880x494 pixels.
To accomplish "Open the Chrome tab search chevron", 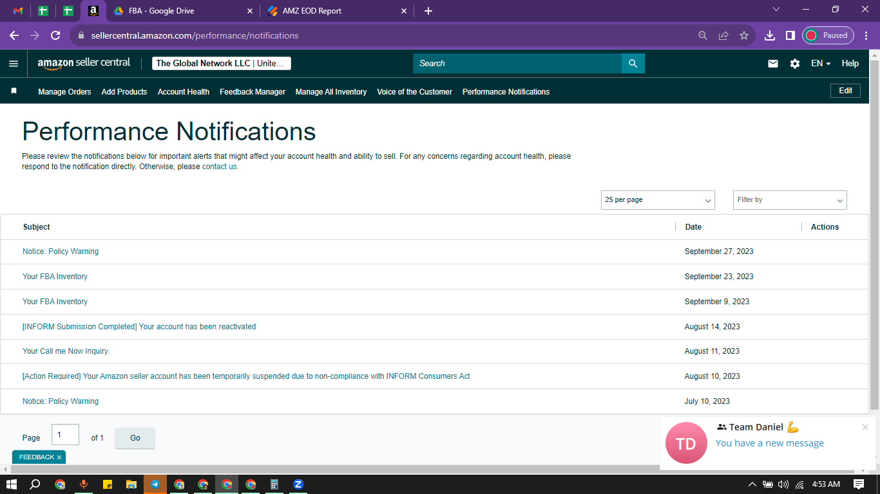I will (776, 10).
